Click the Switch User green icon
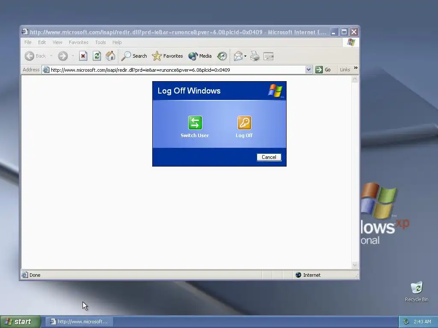Image resolution: width=438 pixels, height=328 pixels. click(195, 123)
